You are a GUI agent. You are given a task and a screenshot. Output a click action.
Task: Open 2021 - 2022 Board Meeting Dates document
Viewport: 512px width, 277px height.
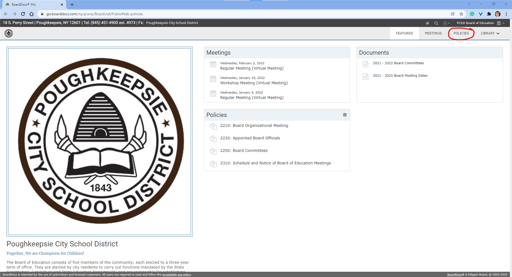coord(400,76)
